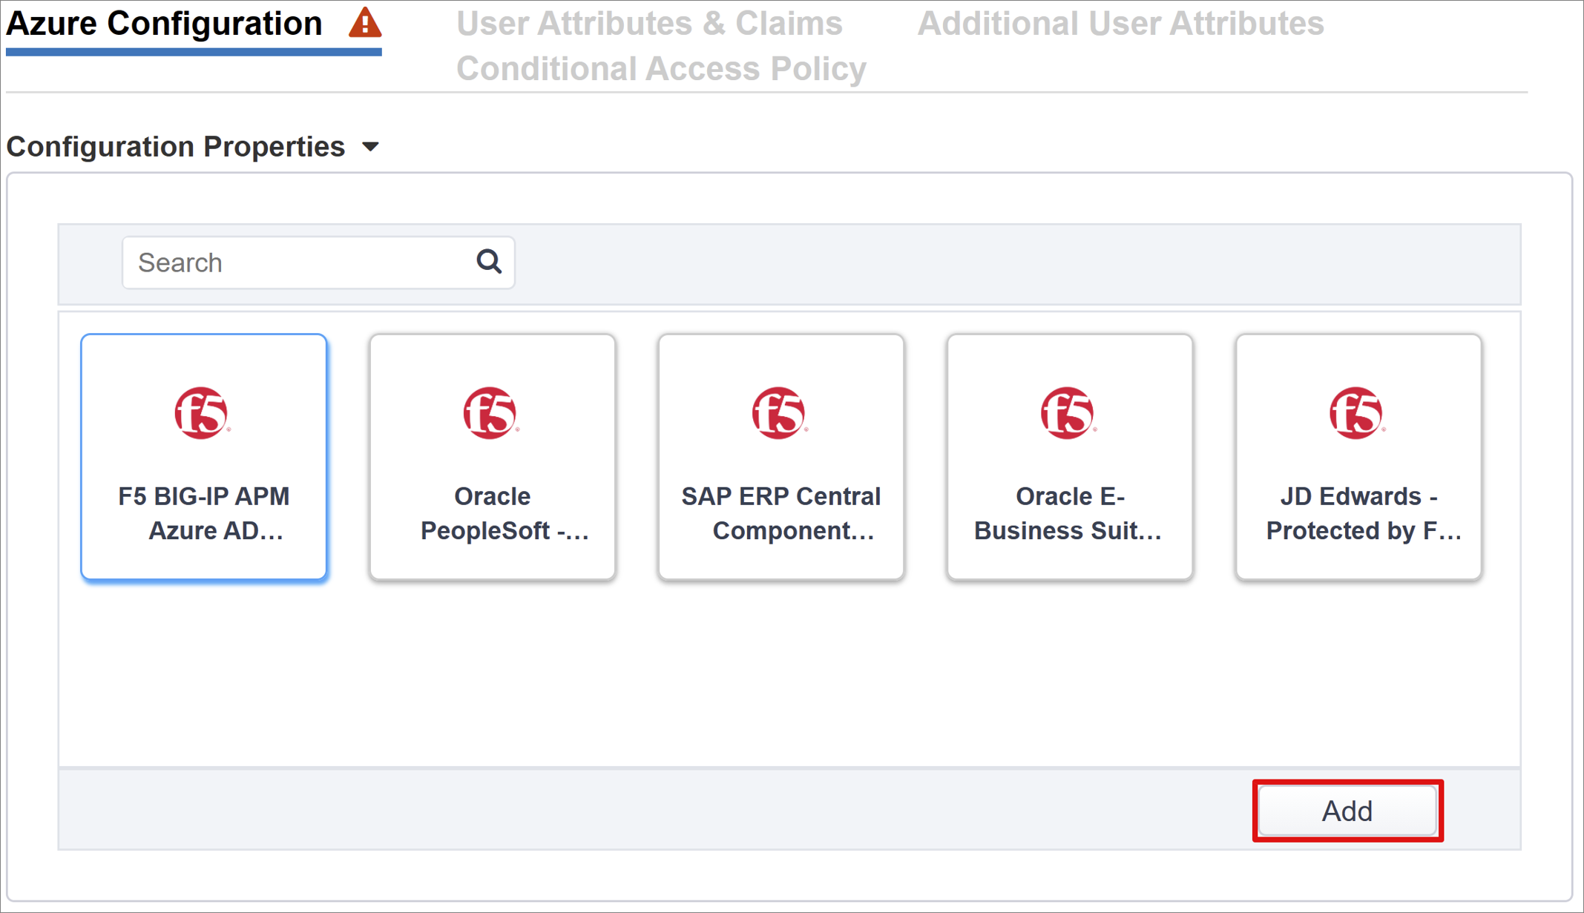Click the Oracle E-Business Suite card thumbnail
Image resolution: width=1584 pixels, height=913 pixels.
point(1069,457)
